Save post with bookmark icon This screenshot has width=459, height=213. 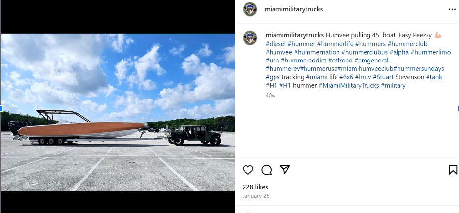pyautogui.click(x=453, y=170)
